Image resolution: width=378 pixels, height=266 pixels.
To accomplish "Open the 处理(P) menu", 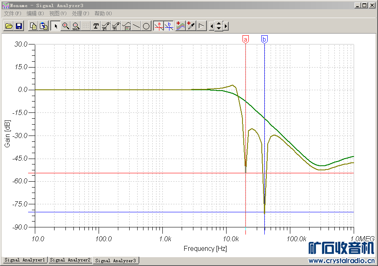I will (80, 13).
